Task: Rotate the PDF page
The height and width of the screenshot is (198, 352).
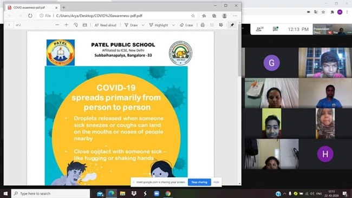Action: pyautogui.click(x=76, y=25)
